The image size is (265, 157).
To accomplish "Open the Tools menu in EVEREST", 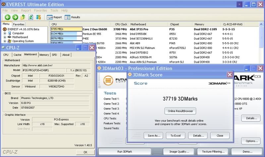I will point(54,11).
